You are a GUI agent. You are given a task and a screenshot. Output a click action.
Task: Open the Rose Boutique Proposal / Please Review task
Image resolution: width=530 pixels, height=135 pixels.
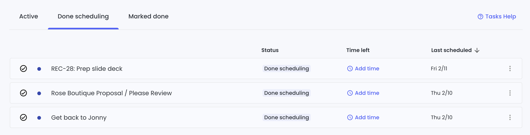click(x=111, y=93)
